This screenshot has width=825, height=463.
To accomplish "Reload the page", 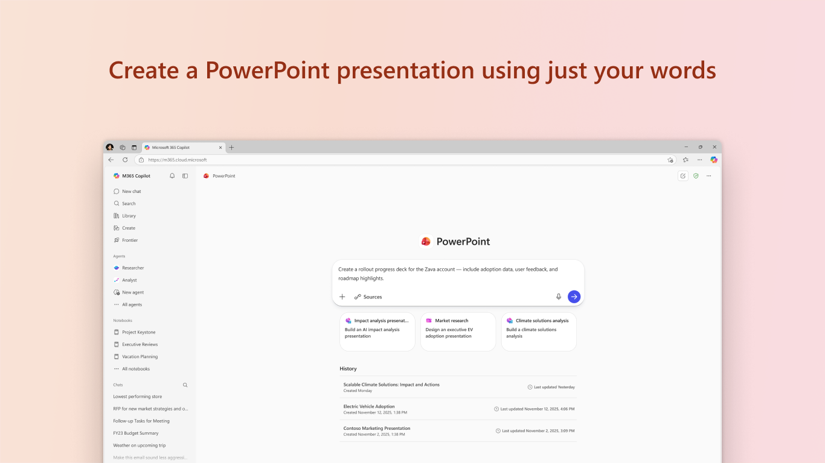I will (125, 160).
